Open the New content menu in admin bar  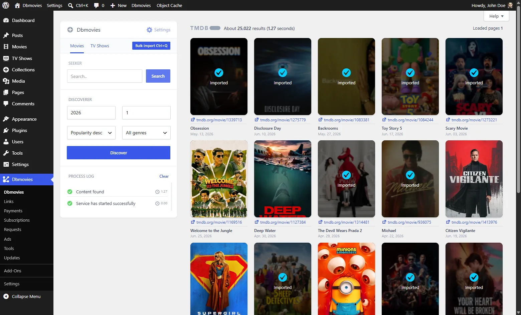[119, 5]
